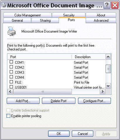The width and height of the screenshot is (120, 140).
Task: Click the Delete Port button
Action: pos(59,101)
